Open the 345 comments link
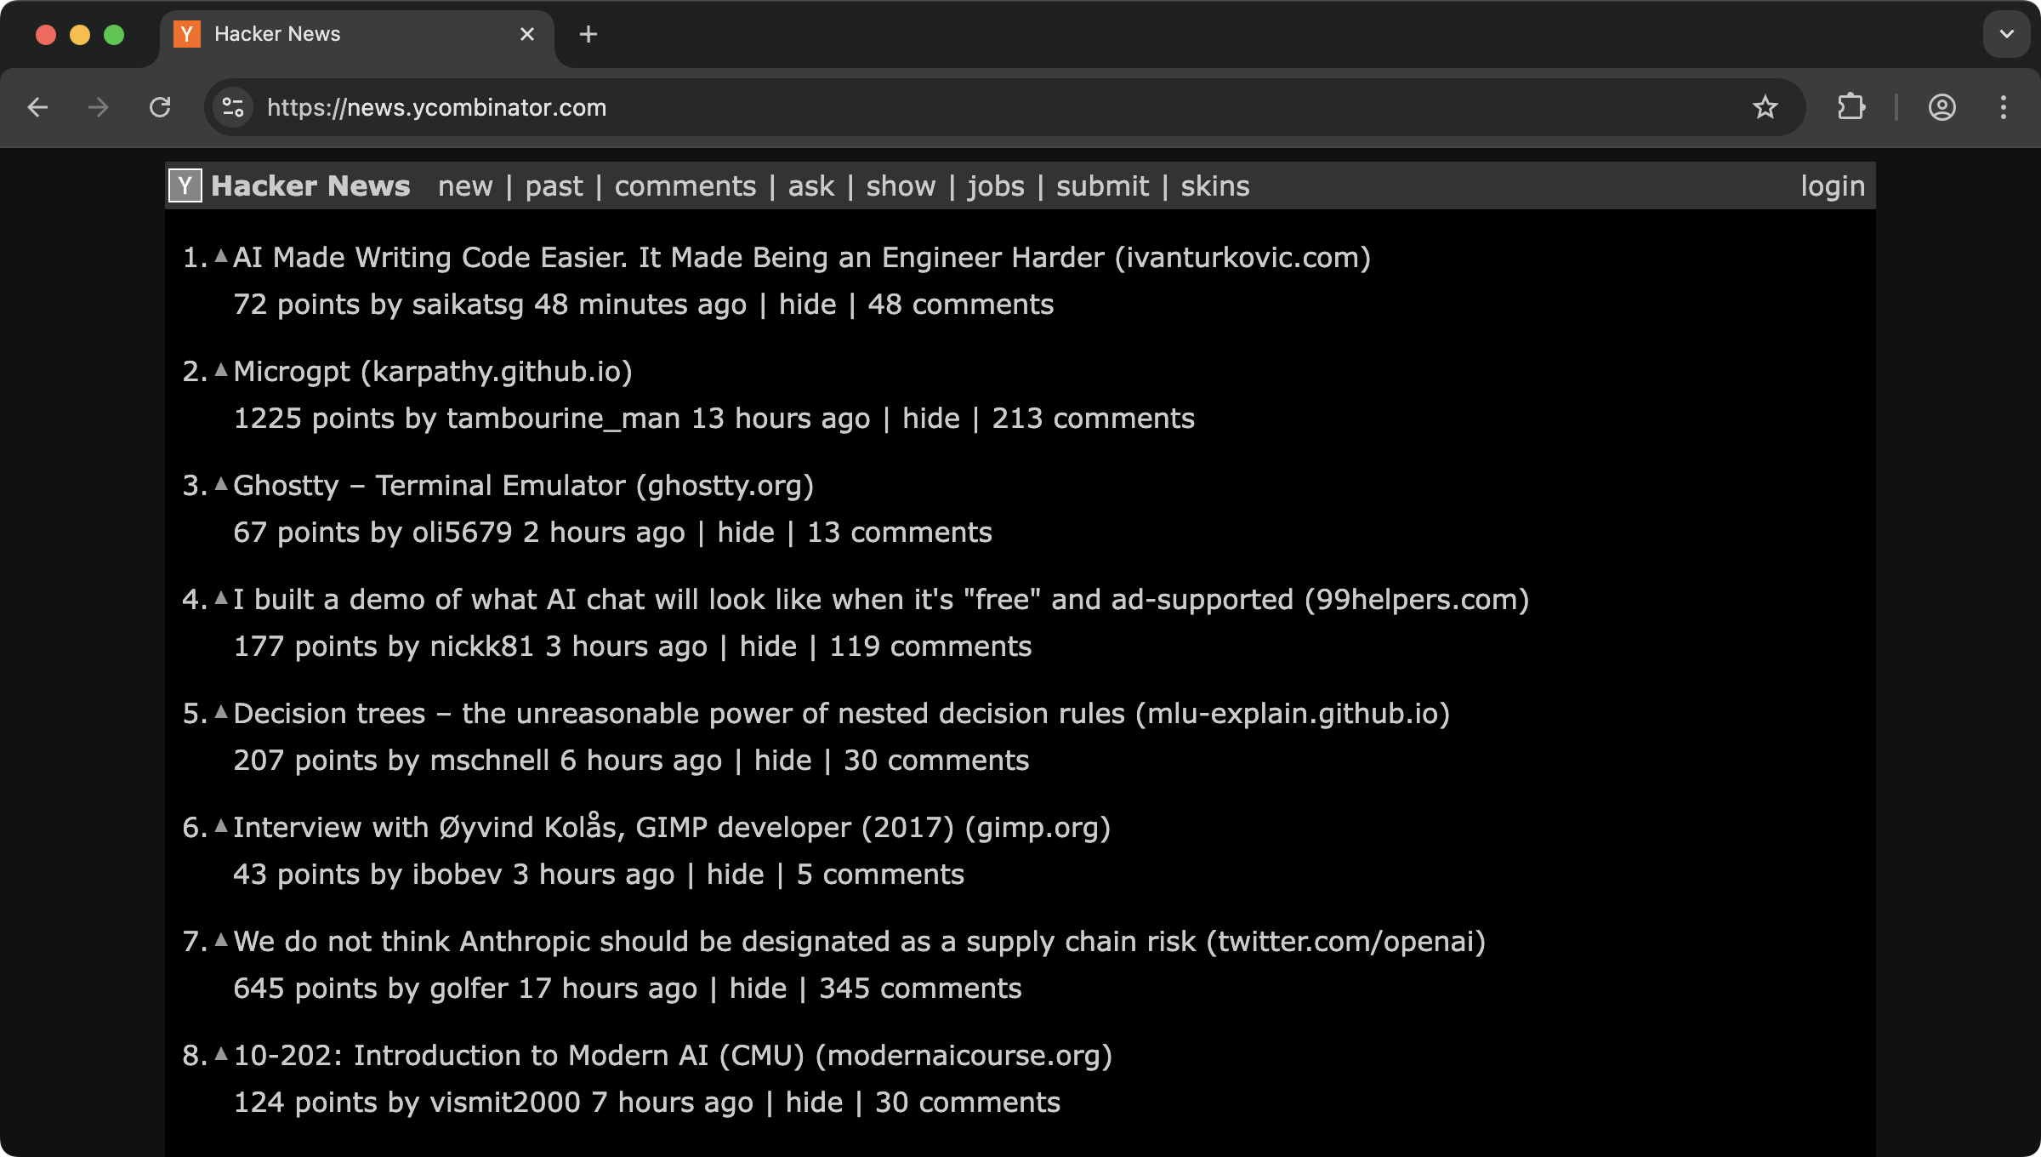 tap(919, 989)
